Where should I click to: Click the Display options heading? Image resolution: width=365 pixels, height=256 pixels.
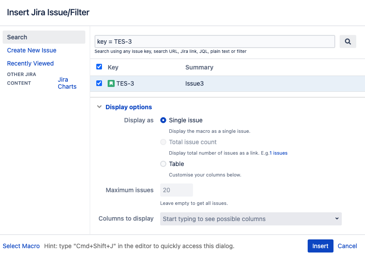click(x=129, y=107)
